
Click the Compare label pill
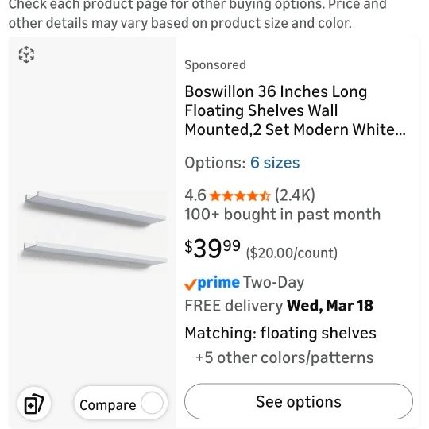(121, 403)
